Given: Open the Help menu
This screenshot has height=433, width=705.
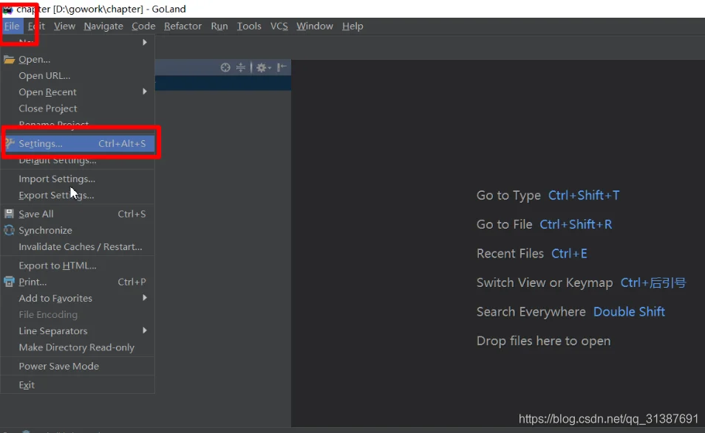Looking at the screenshot, I should point(352,26).
